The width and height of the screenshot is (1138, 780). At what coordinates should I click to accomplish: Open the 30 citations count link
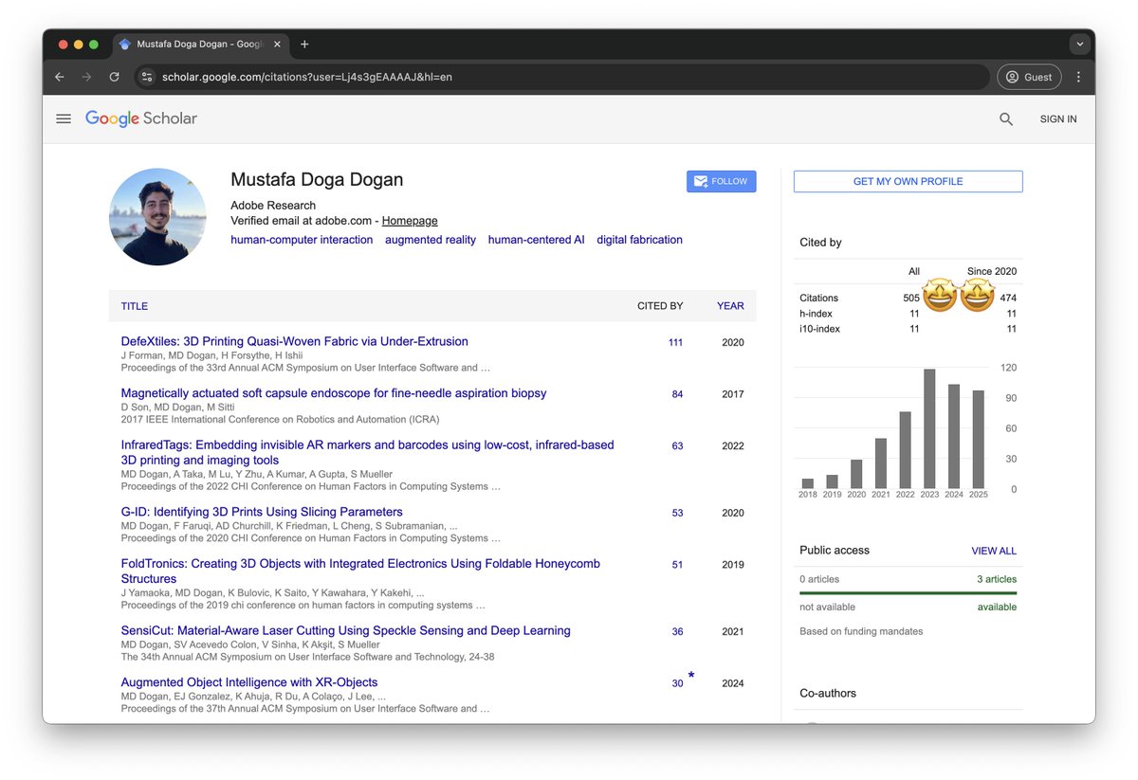click(x=677, y=683)
